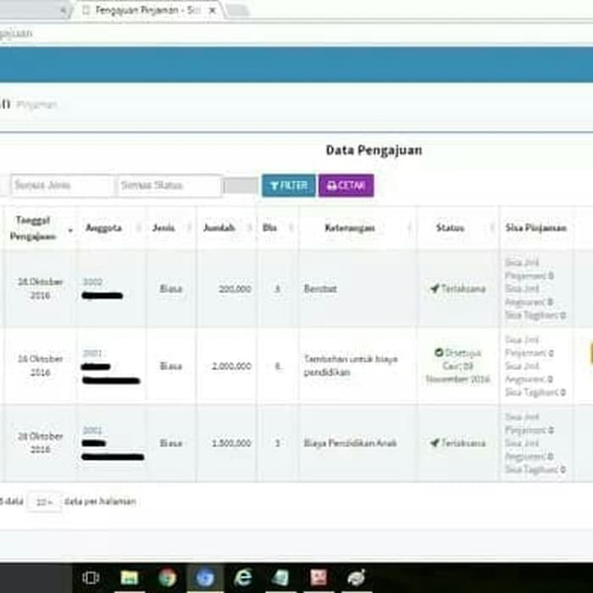
Task: Switch to the active blue Chromium taskbar window
Action: tap(205, 578)
